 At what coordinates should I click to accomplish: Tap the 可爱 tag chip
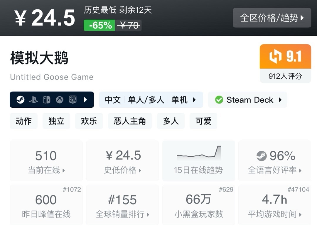coord(203,121)
